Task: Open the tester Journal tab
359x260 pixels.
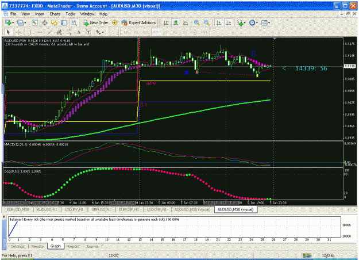Action: click(92, 246)
